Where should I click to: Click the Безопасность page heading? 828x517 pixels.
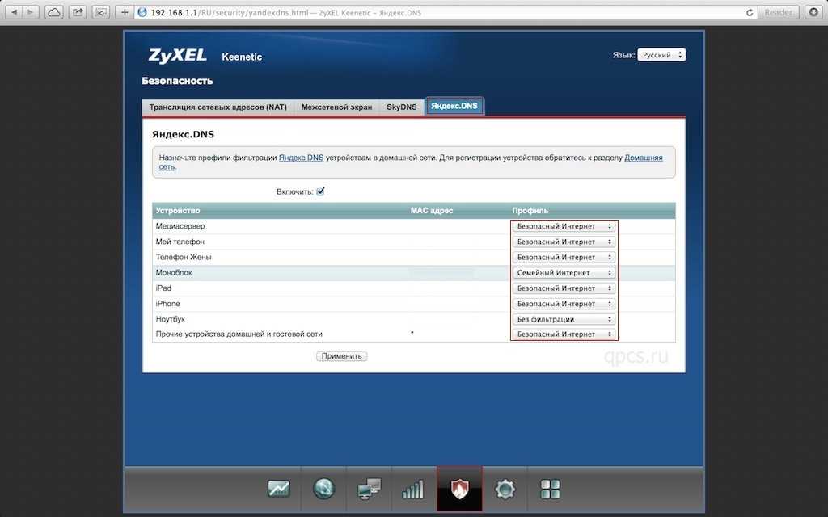(177, 81)
